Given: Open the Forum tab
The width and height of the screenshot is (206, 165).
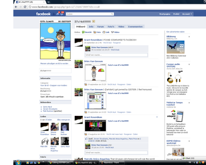Looking at the screenshot, I should pyautogui.click(x=101, y=26).
